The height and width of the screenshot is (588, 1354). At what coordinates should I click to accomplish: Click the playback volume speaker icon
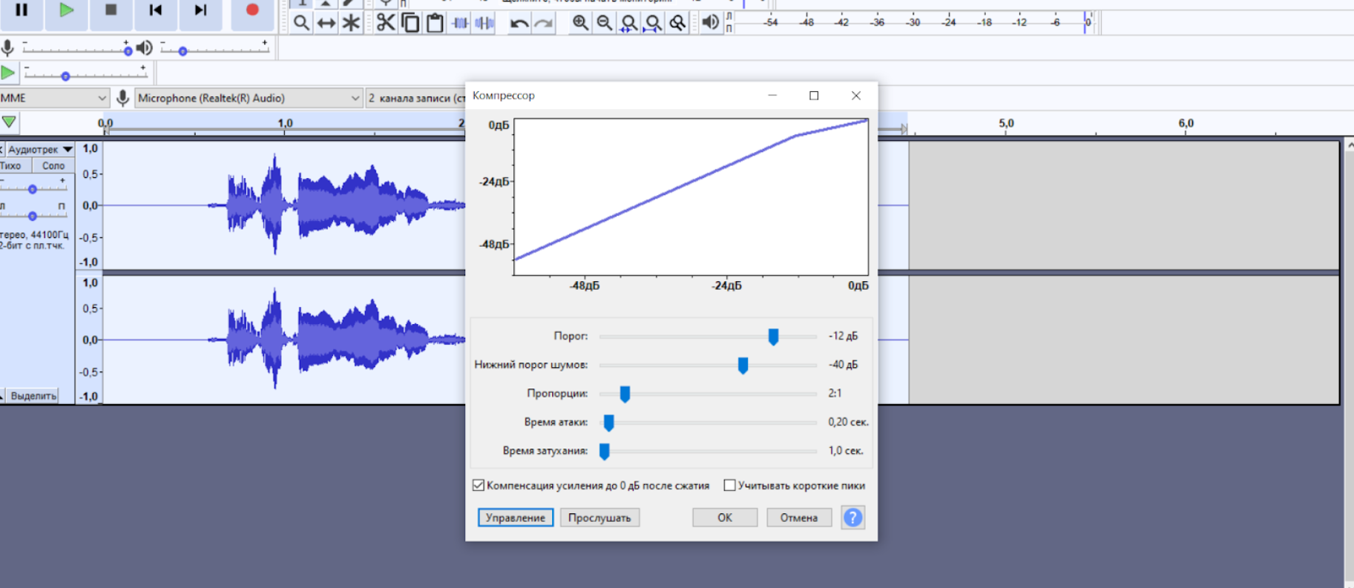click(x=144, y=48)
